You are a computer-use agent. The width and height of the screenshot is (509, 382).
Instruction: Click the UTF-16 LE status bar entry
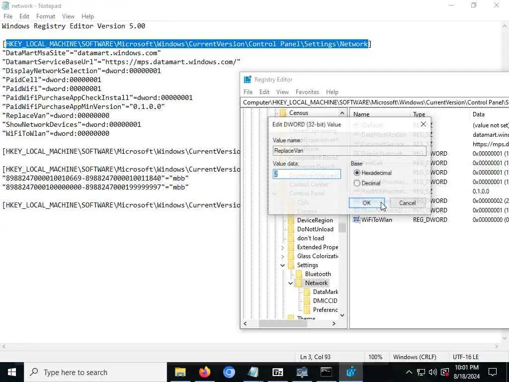coord(465,357)
